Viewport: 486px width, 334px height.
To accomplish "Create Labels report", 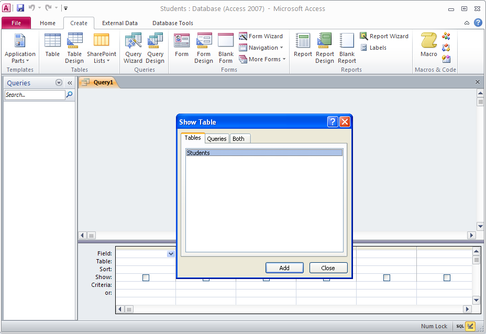I will [x=373, y=48].
